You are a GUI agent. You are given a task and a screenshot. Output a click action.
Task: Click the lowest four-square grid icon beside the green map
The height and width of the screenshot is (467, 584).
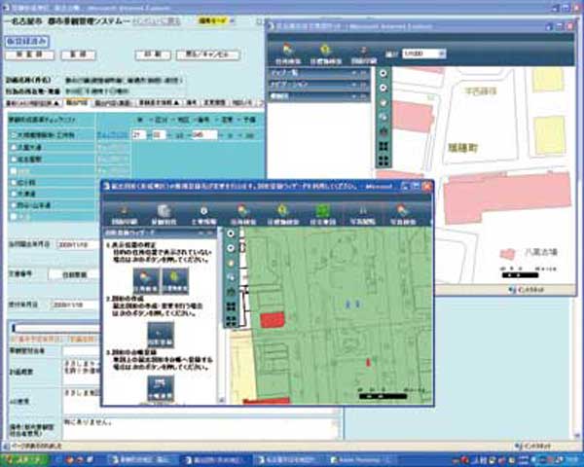click(x=231, y=321)
